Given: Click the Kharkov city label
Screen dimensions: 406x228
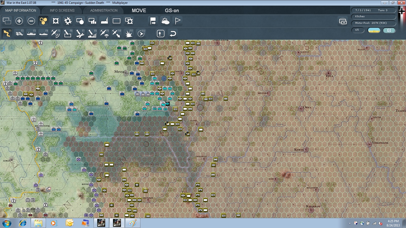Looking at the screenshot, I should tap(313, 206).
